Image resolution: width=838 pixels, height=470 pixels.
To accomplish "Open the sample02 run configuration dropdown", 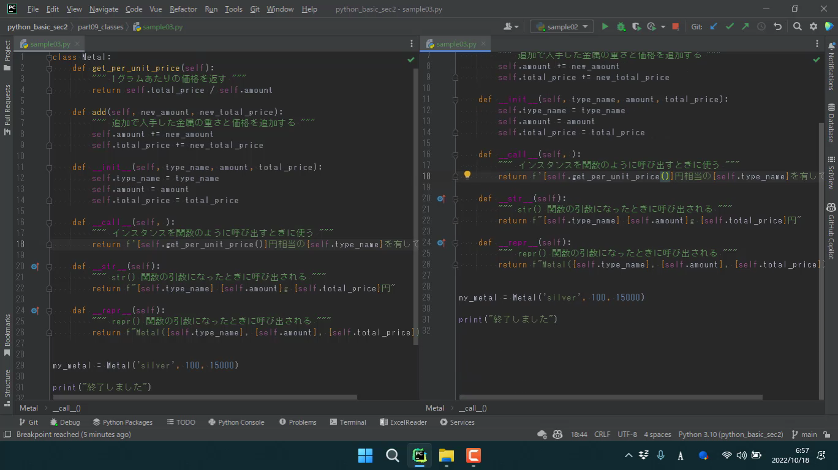I will [x=562, y=27].
